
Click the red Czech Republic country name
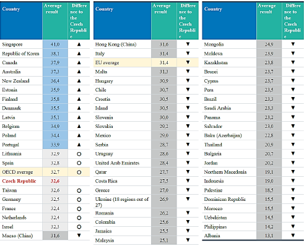19,181
